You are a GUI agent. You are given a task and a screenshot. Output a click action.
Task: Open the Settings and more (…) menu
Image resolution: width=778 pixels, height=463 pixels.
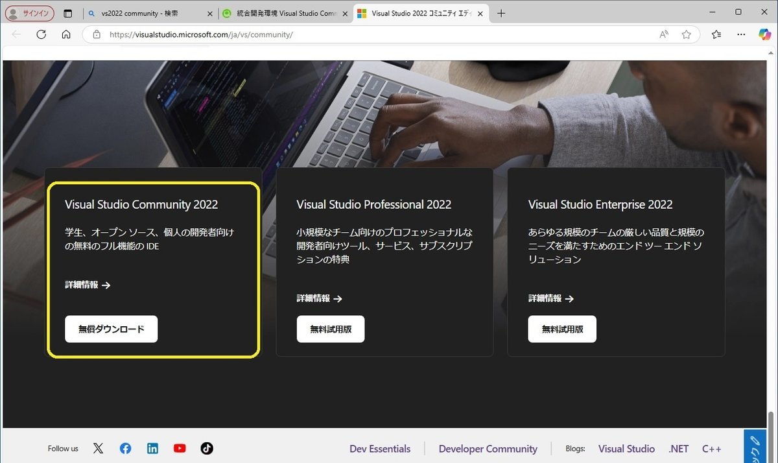click(741, 34)
